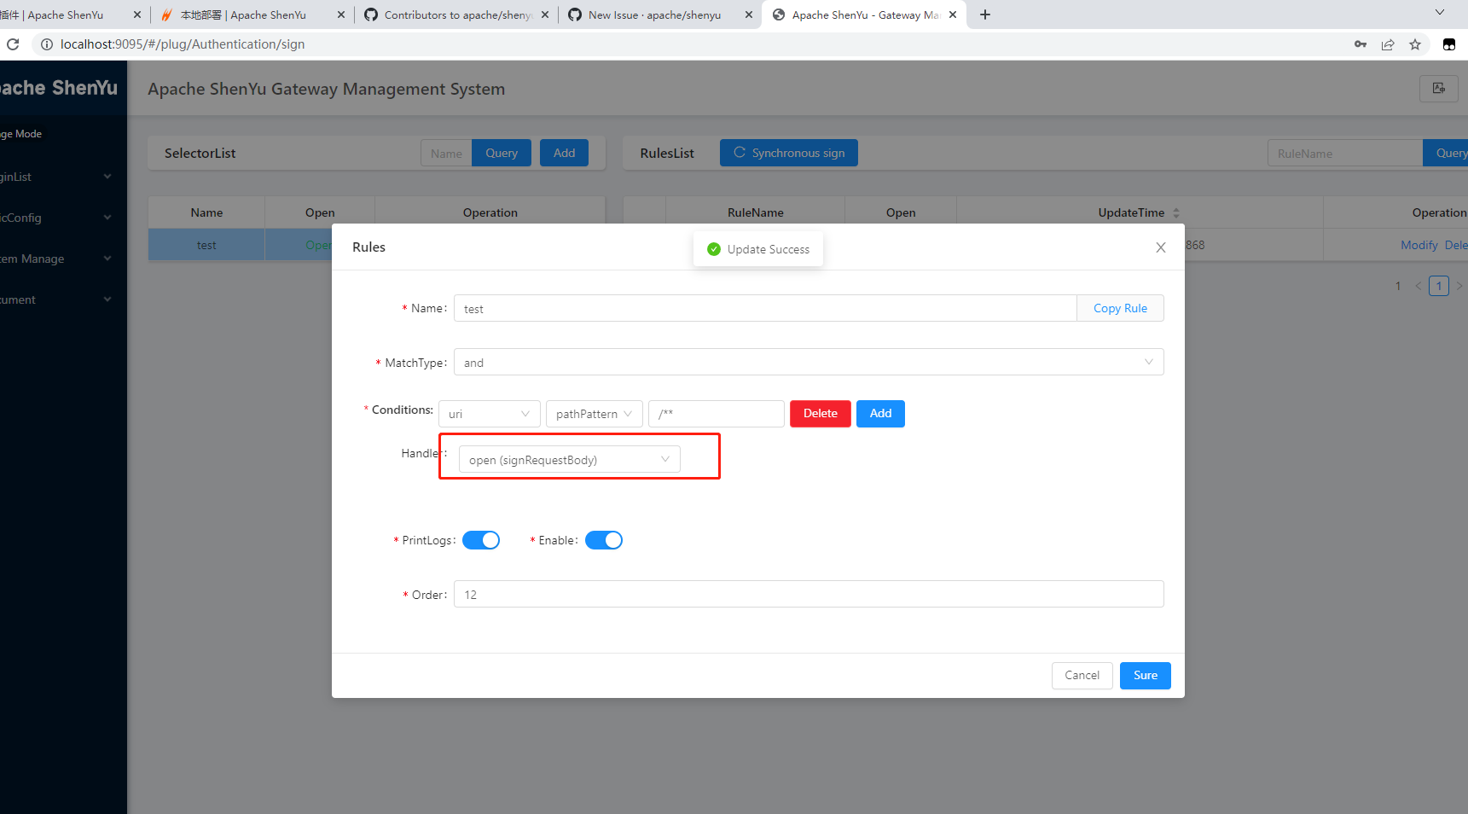The height and width of the screenshot is (814, 1468).
Task: Delete the uri condition row
Action: [821, 414]
